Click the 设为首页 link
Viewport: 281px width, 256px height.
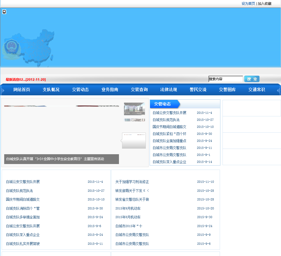248,4
